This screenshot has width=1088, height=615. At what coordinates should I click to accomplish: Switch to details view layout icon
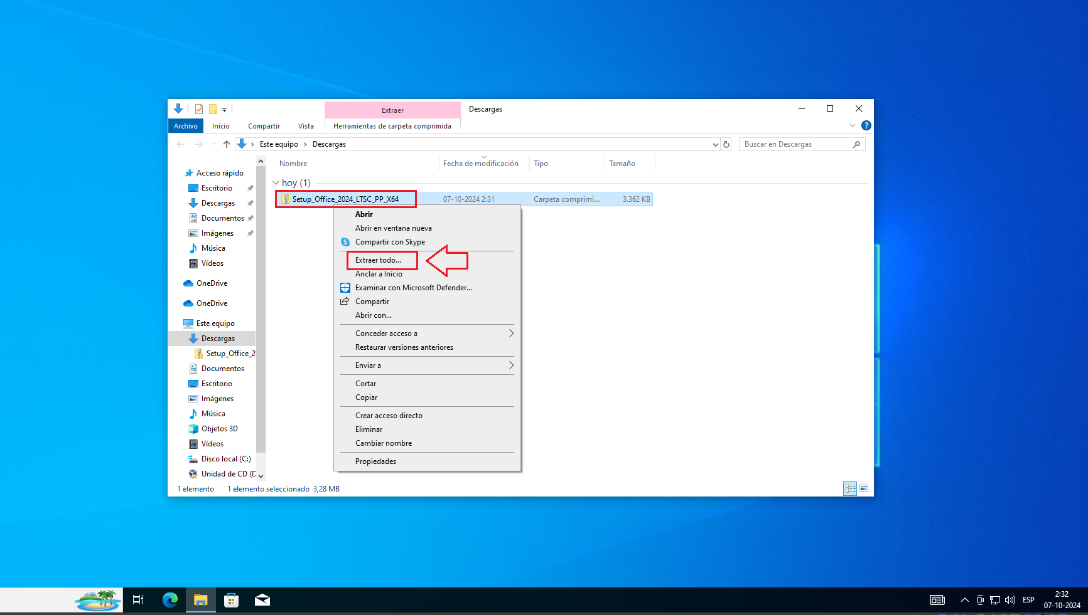click(x=850, y=488)
